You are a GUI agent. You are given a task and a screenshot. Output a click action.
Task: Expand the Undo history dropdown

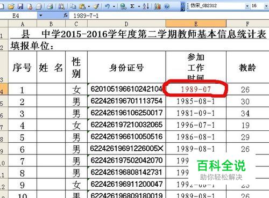tap(114, 6)
